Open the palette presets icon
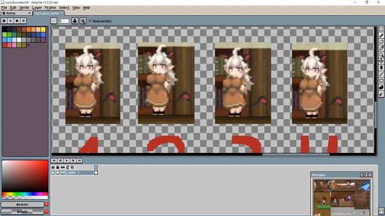 tap(17, 21)
